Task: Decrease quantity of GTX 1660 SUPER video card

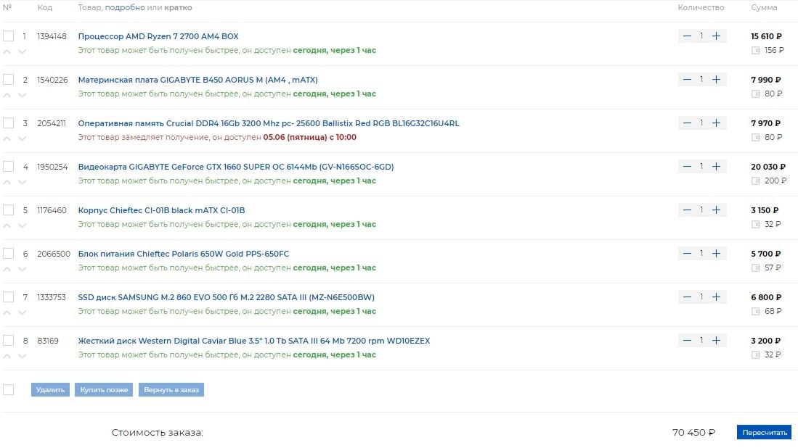Action: point(687,167)
